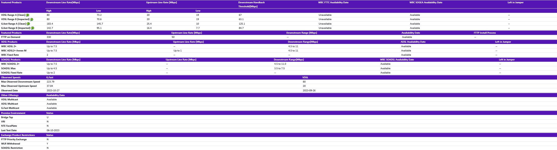Open info icon beside G.fast Range B (Impacted)
Viewport: 557px width, 150px height.
pos(33,28)
